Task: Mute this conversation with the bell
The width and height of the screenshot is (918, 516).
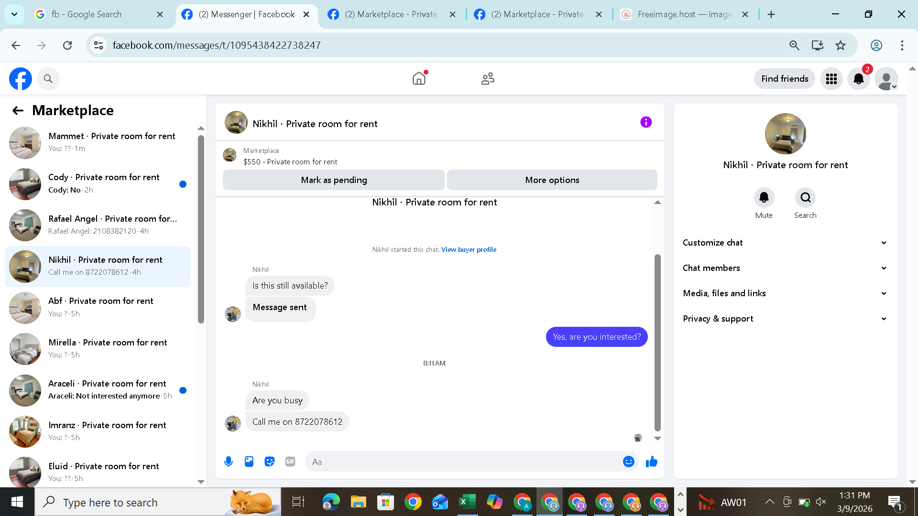Action: [x=764, y=198]
